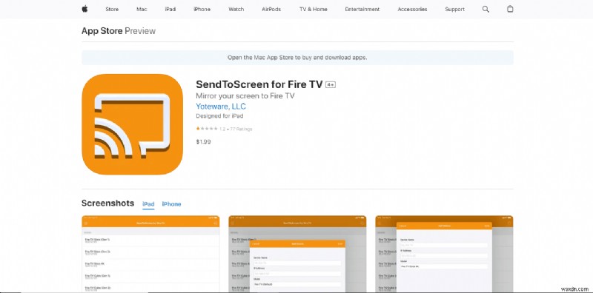Click 'Mirror your screen to Fire TV' subtitle
This screenshot has height=293, width=593.
coord(245,96)
